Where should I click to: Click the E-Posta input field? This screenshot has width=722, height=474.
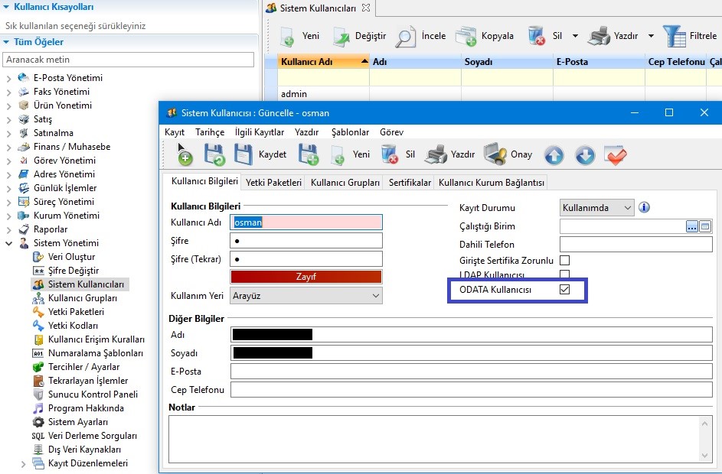pyautogui.click(x=471, y=372)
